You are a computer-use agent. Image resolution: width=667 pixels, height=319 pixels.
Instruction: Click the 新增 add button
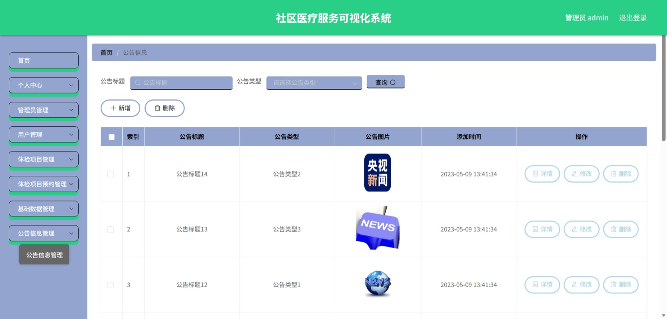(x=120, y=108)
